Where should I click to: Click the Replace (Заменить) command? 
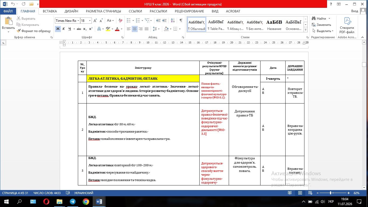321,25
